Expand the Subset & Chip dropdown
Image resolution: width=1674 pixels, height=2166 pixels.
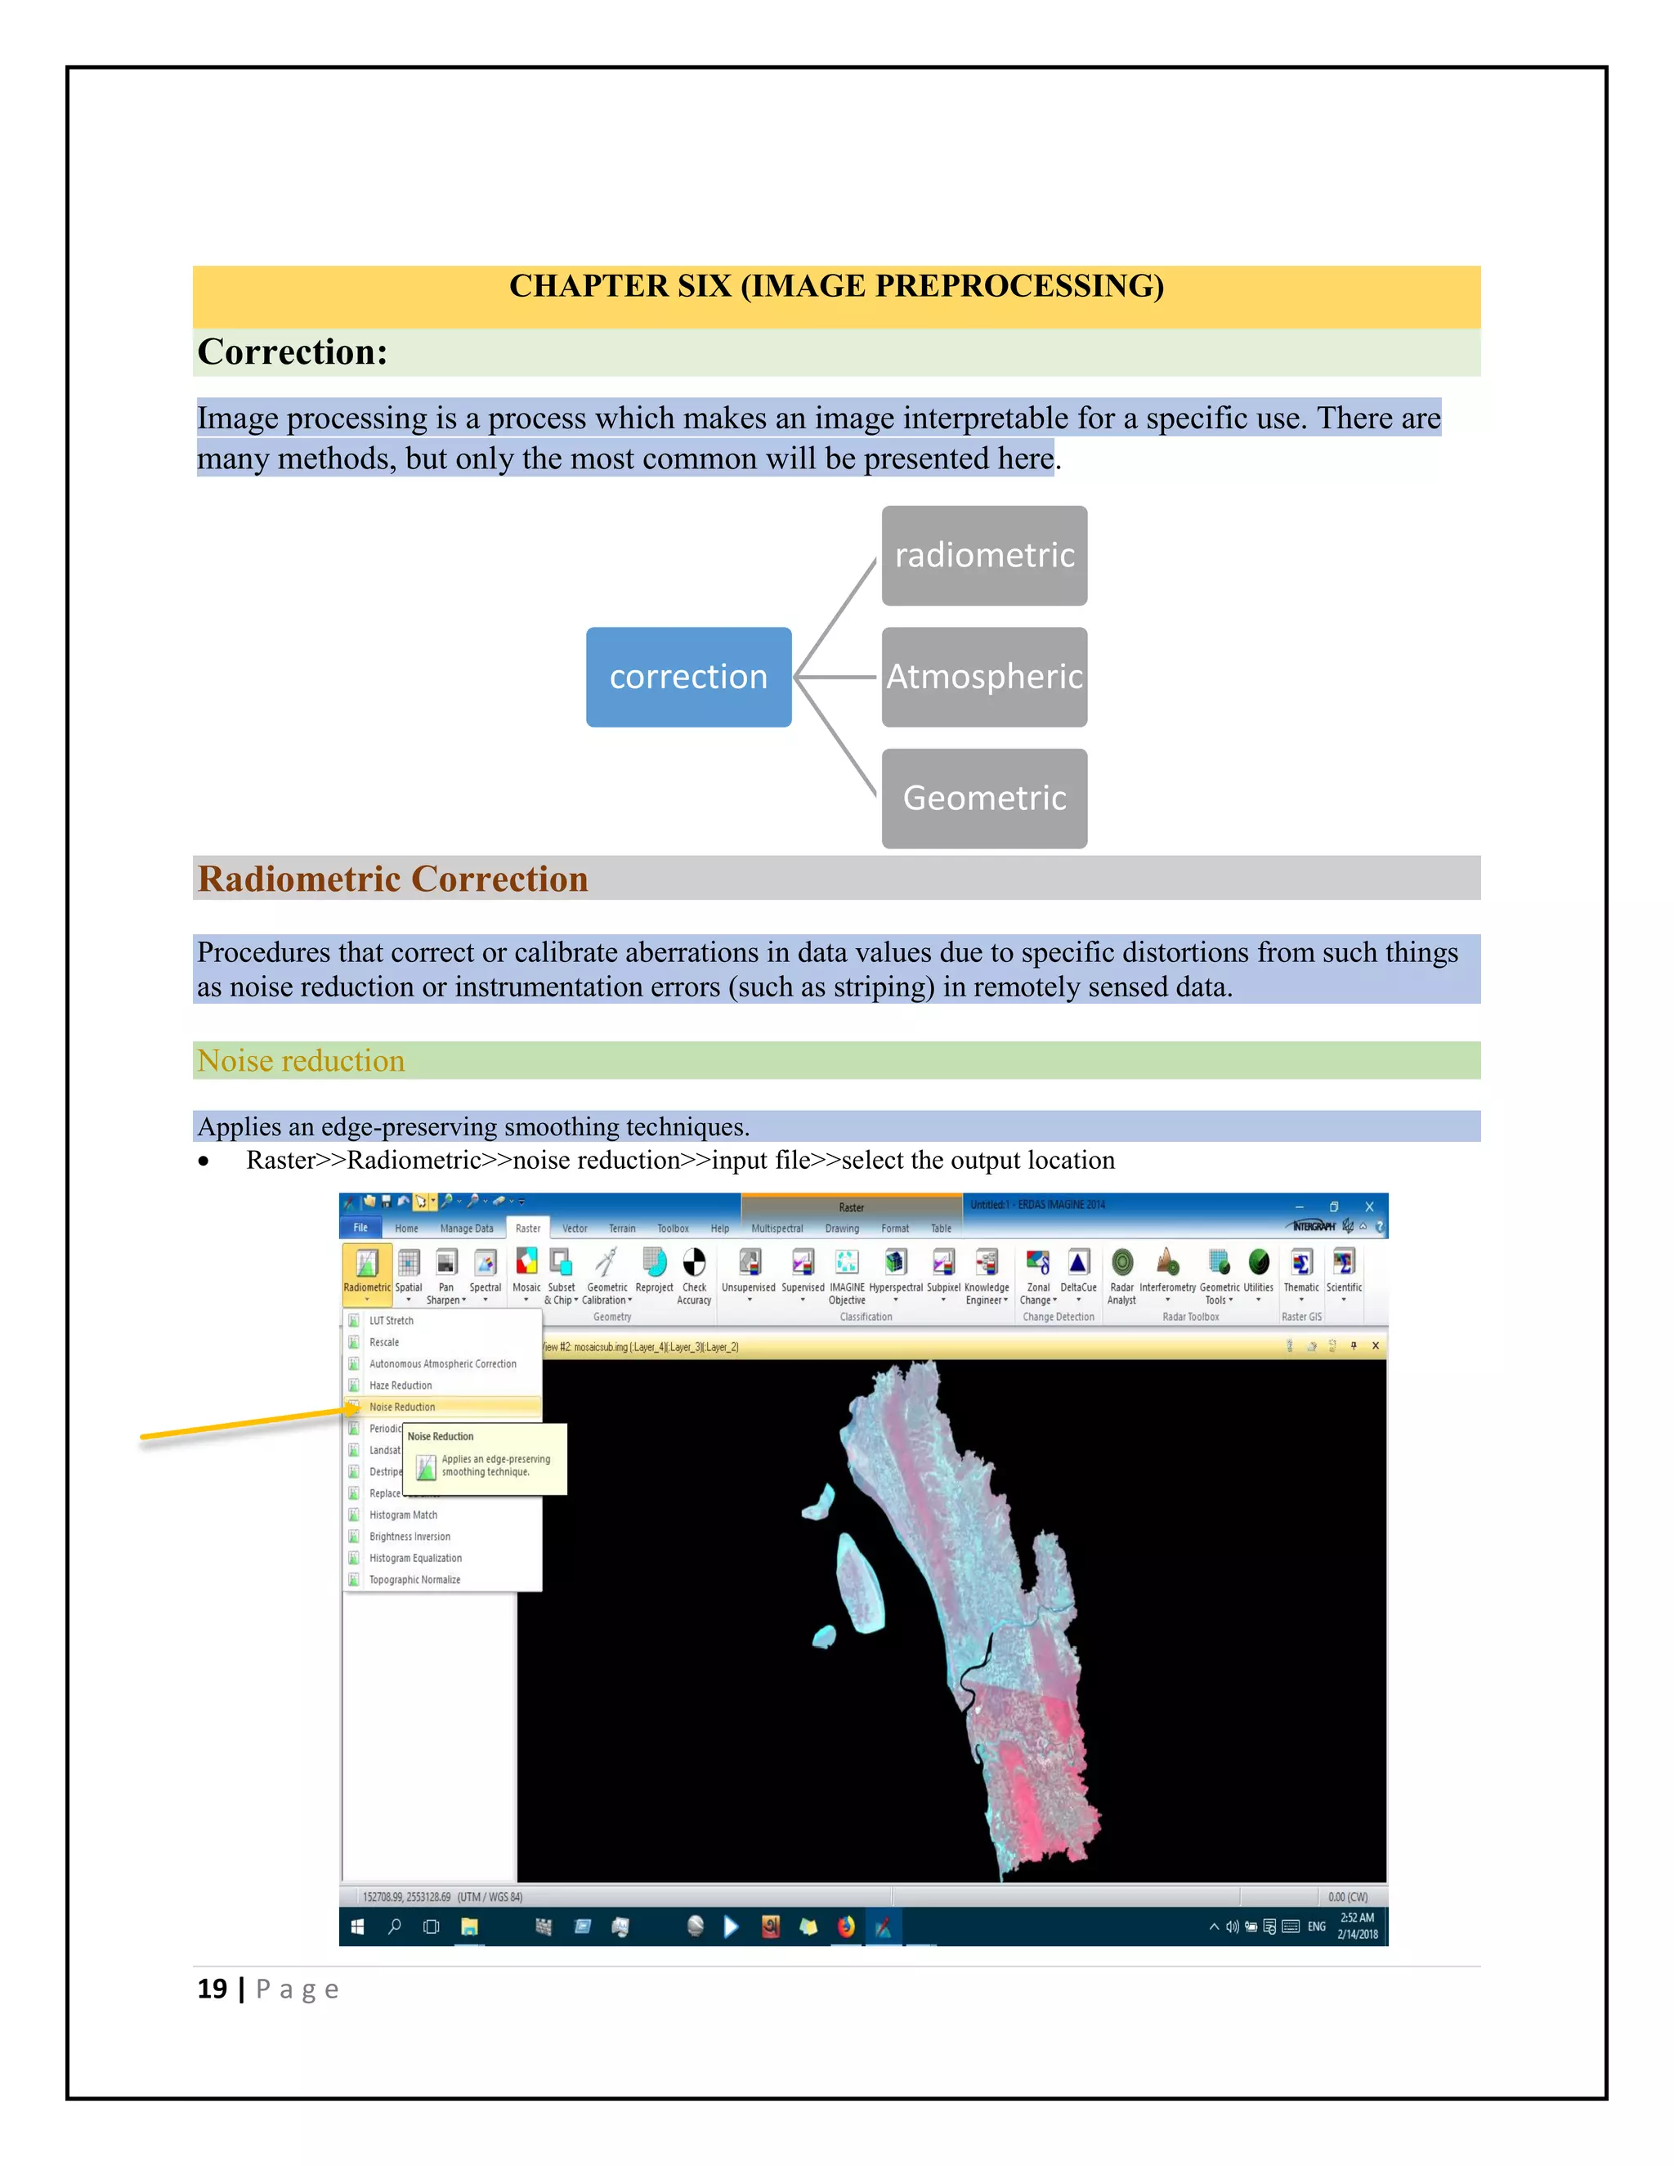[x=562, y=1300]
